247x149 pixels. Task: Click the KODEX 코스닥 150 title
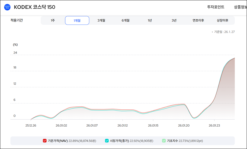35,7
